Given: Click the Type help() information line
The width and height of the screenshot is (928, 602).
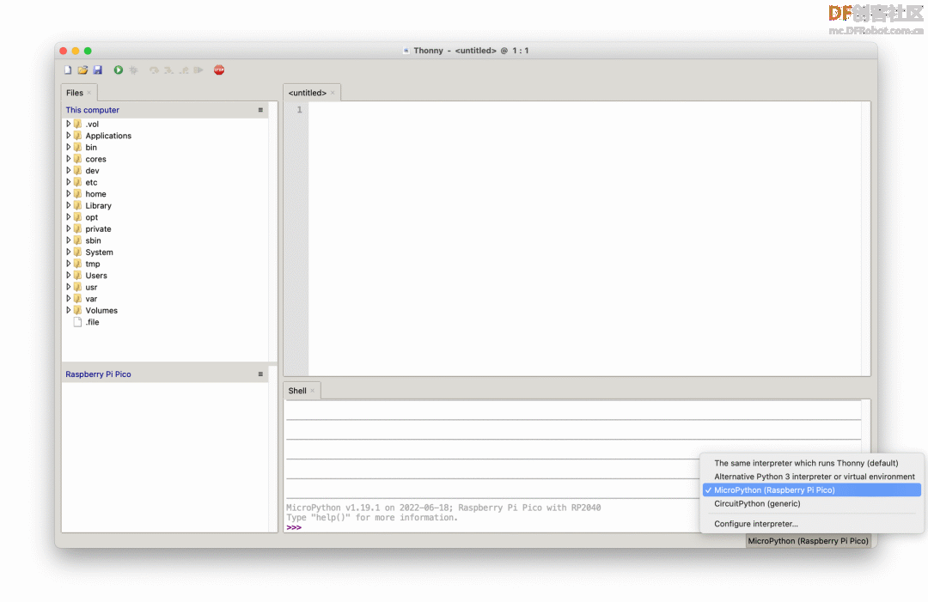Looking at the screenshot, I should 372,518.
